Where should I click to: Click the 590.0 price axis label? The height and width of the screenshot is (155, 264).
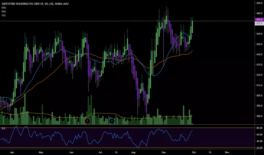coord(259,106)
